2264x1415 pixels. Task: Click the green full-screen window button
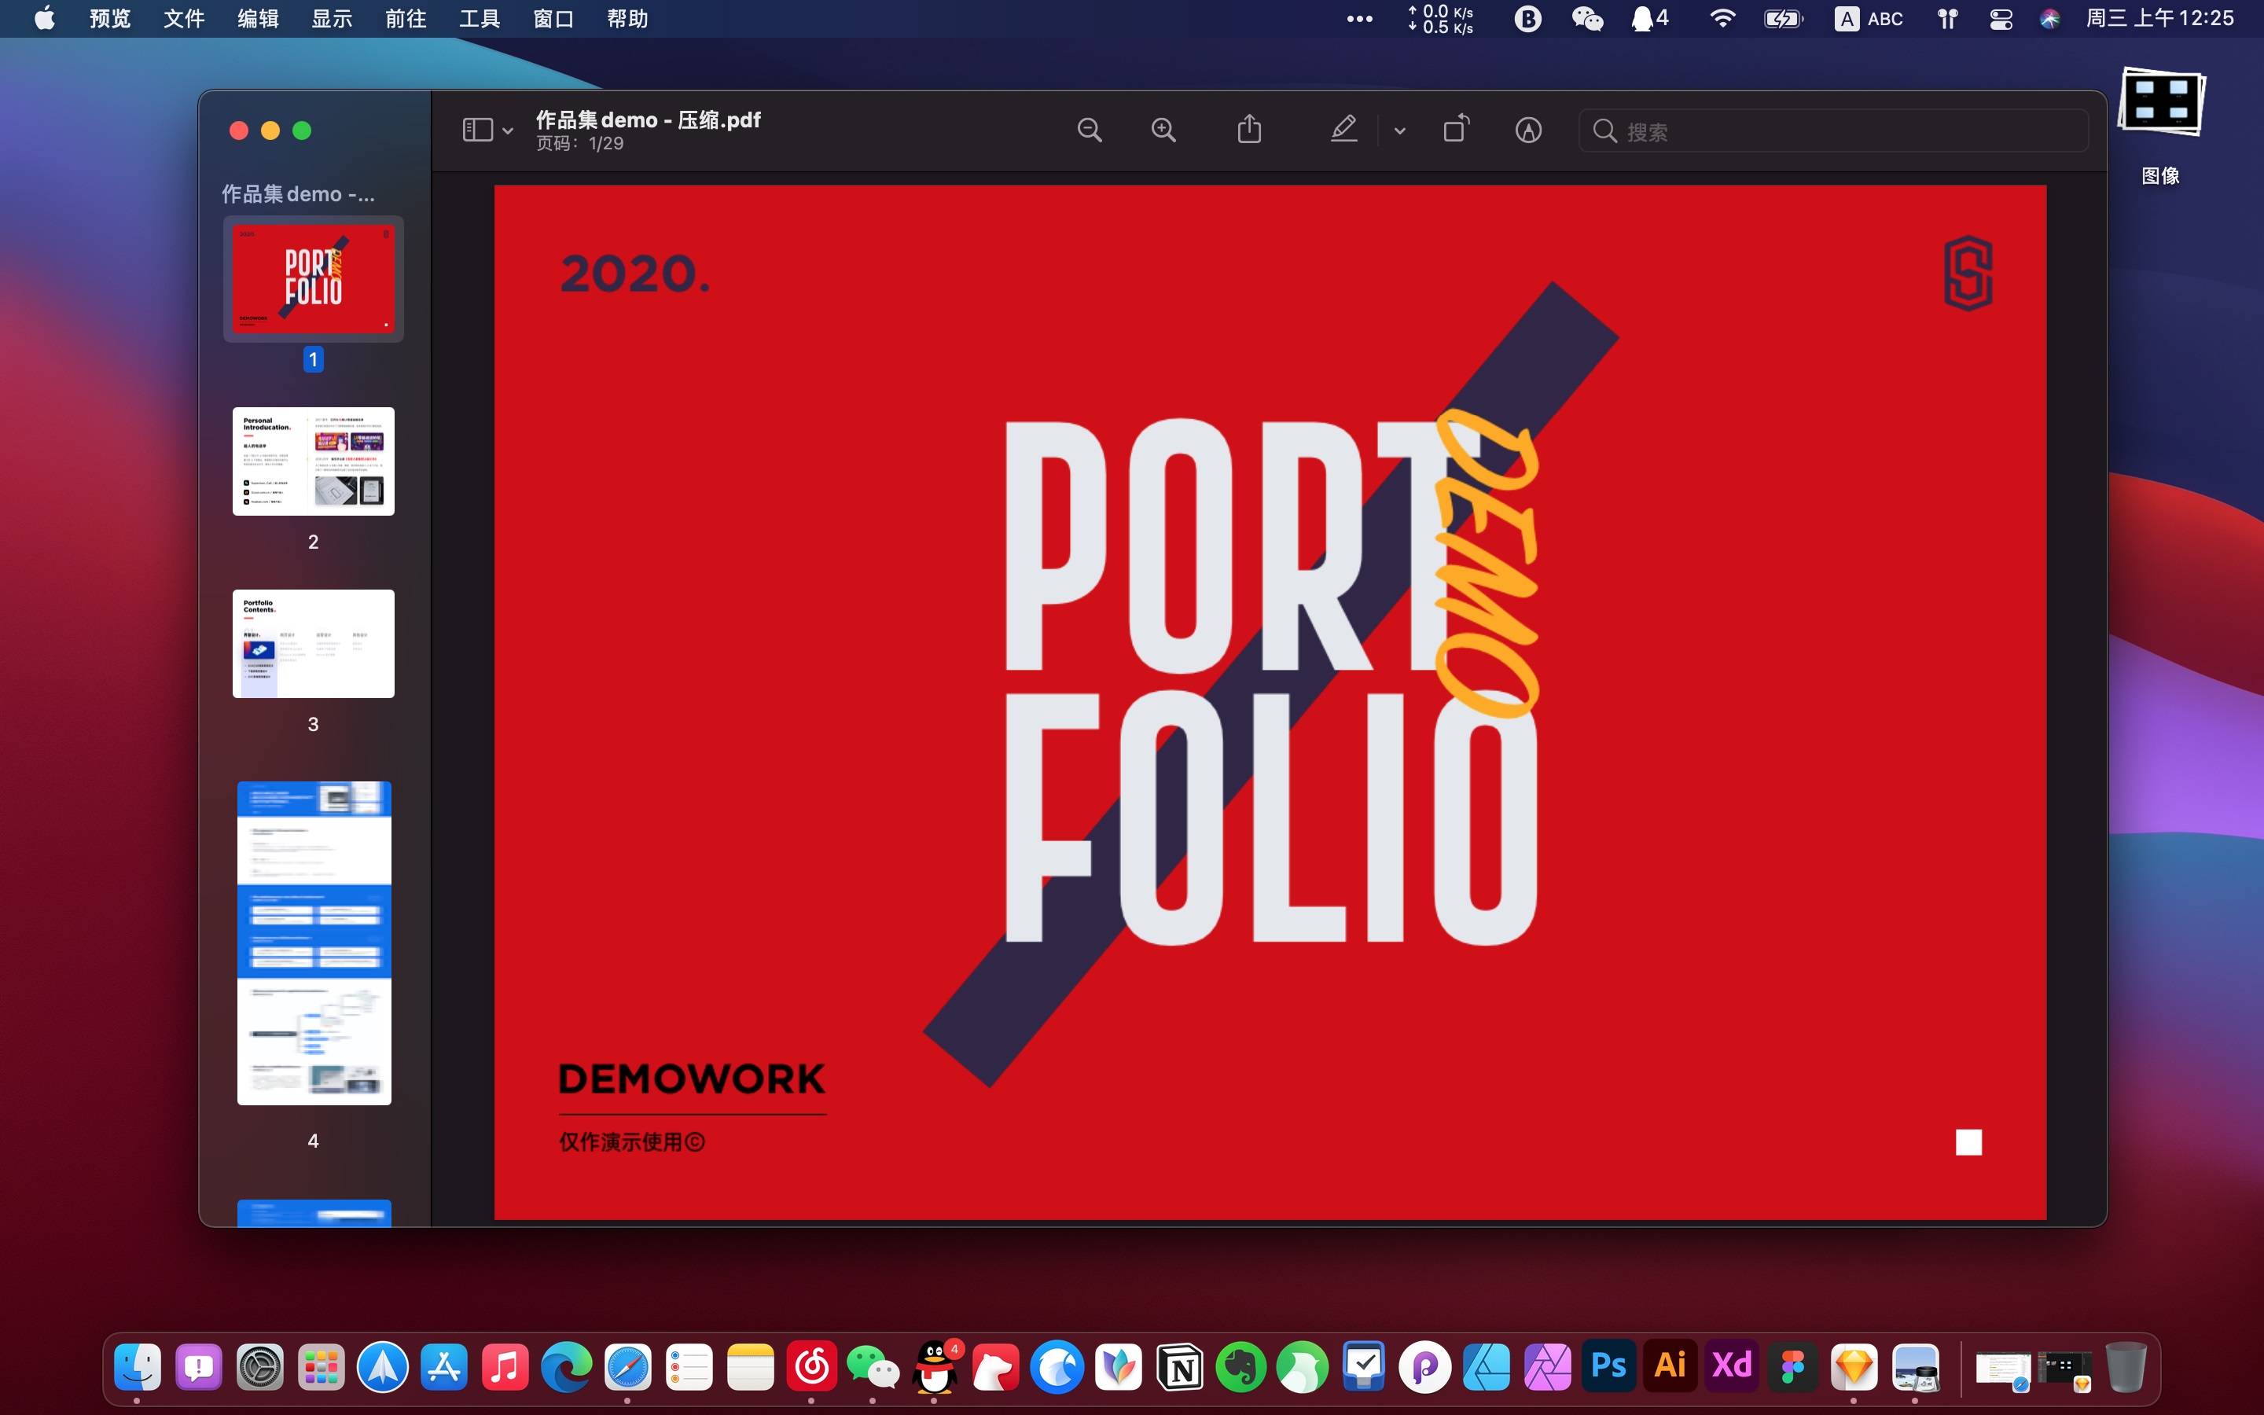click(x=302, y=131)
